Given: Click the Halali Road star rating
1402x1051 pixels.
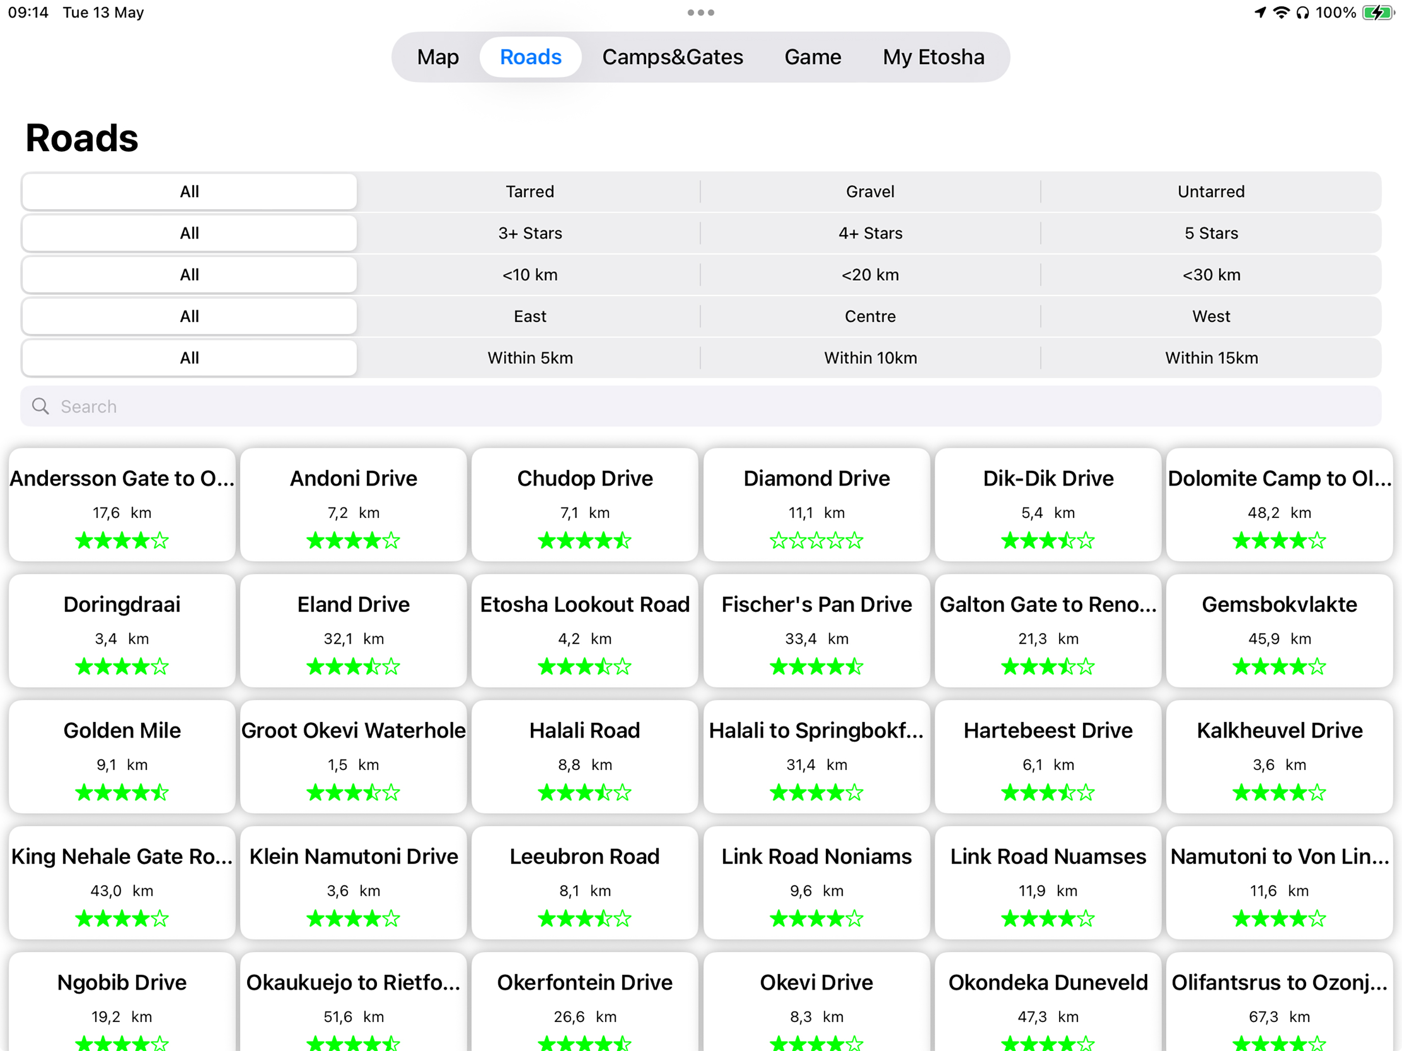Looking at the screenshot, I should click(x=584, y=792).
